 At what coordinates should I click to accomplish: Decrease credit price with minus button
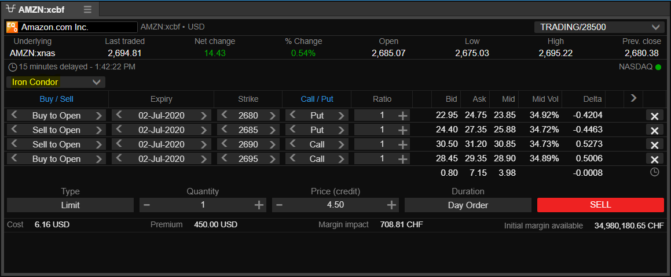pos(280,205)
